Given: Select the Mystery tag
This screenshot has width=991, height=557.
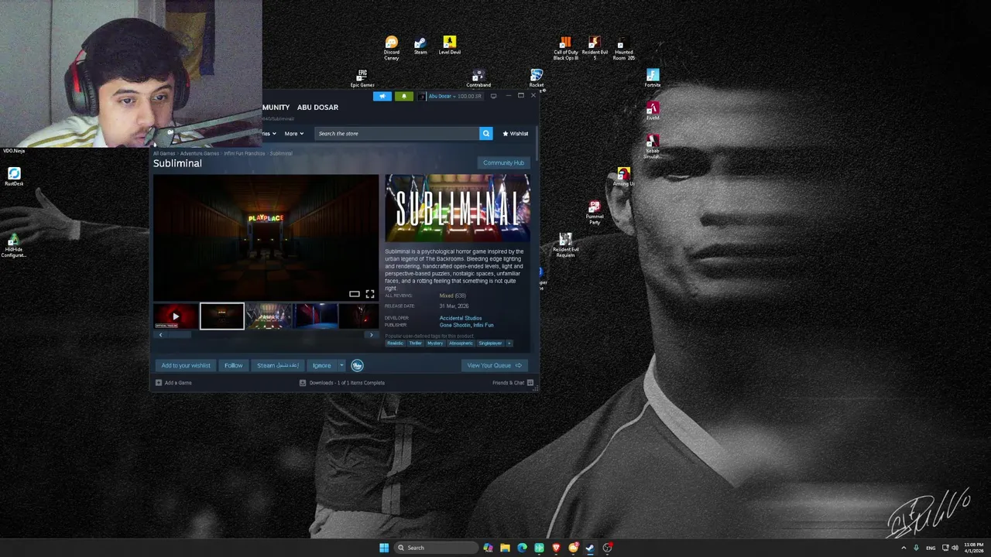Looking at the screenshot, I should (x=435, y=343).
